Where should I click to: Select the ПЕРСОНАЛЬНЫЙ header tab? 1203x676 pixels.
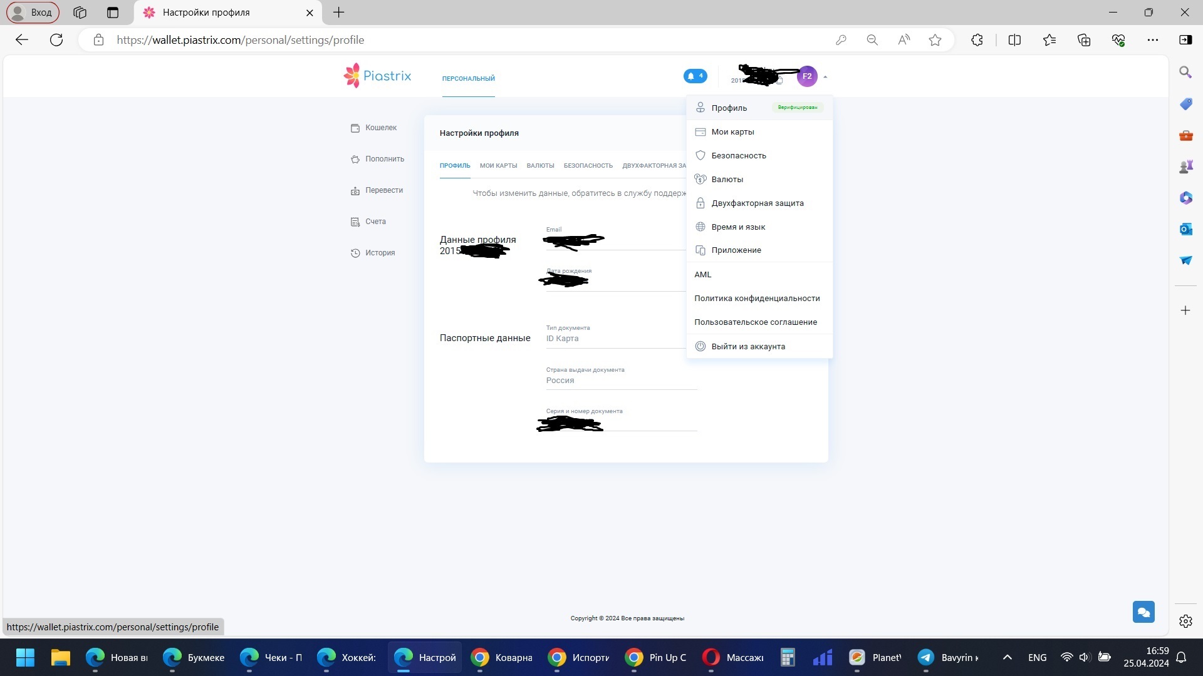(x=468, y=78)
